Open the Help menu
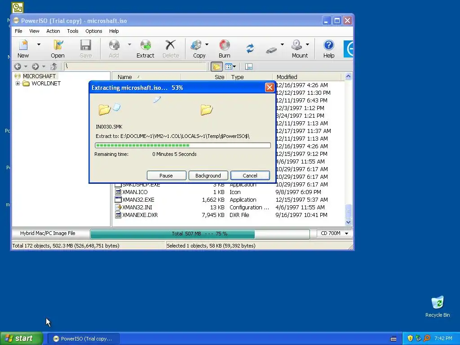460x345 pixels. (x=114, y=31)
